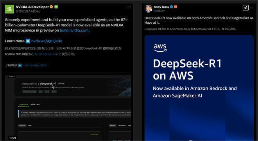Screen dimensions: 258x141
Task: Click the orange Amazon affiliate badge
Action: 176,7
